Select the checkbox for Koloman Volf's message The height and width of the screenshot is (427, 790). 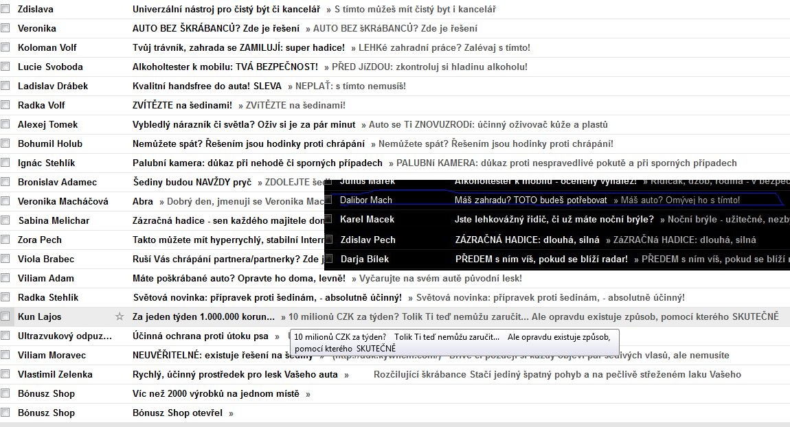click(x=5, y=47)
